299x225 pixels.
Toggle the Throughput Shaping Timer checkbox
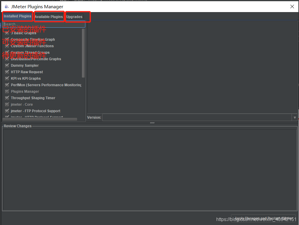click(7, 98)
